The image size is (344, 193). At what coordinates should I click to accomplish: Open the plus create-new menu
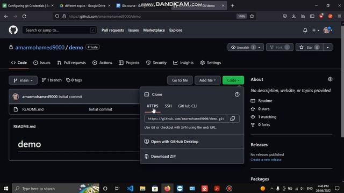click(316, 30)
